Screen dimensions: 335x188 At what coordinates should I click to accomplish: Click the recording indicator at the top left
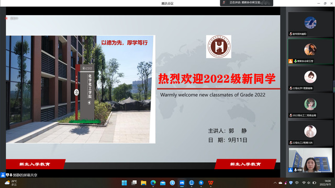[x=12, y=18]
